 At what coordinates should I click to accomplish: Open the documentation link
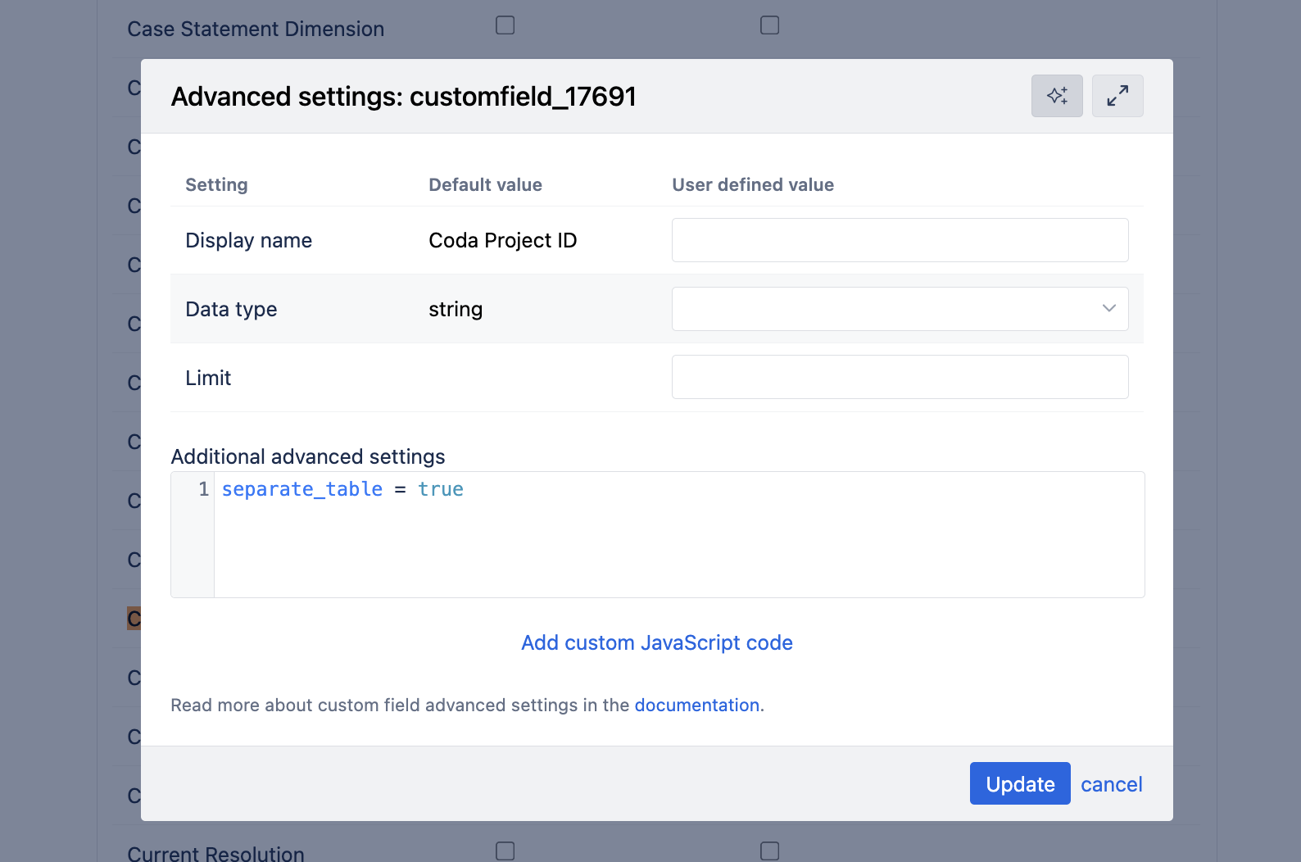pyautogui.click(x=696, y=705)
